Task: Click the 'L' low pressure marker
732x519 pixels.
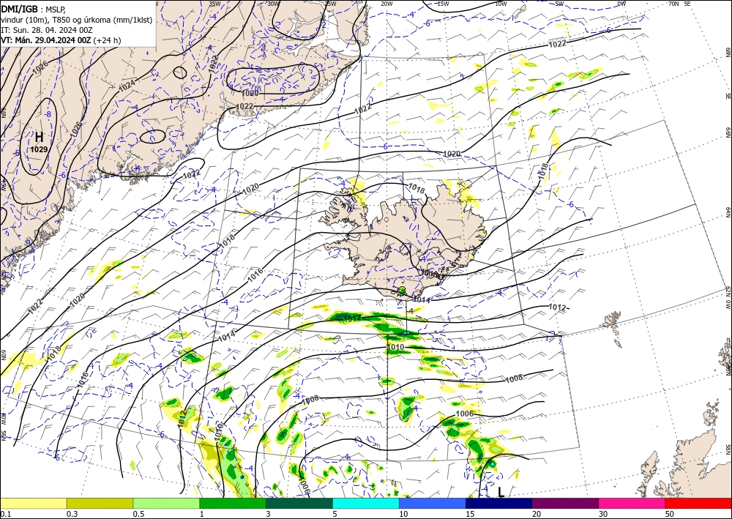Action: point(501,493)
